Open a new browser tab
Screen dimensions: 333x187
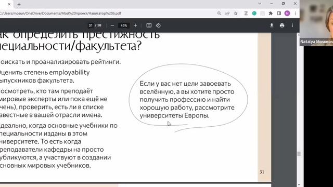click(19, 4)
